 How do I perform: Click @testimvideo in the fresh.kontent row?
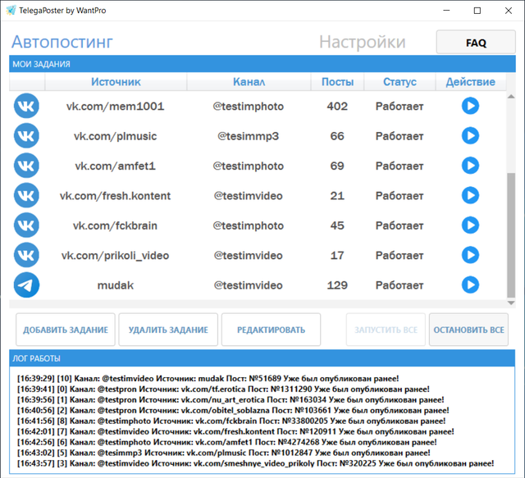click(x=248, y=196)
